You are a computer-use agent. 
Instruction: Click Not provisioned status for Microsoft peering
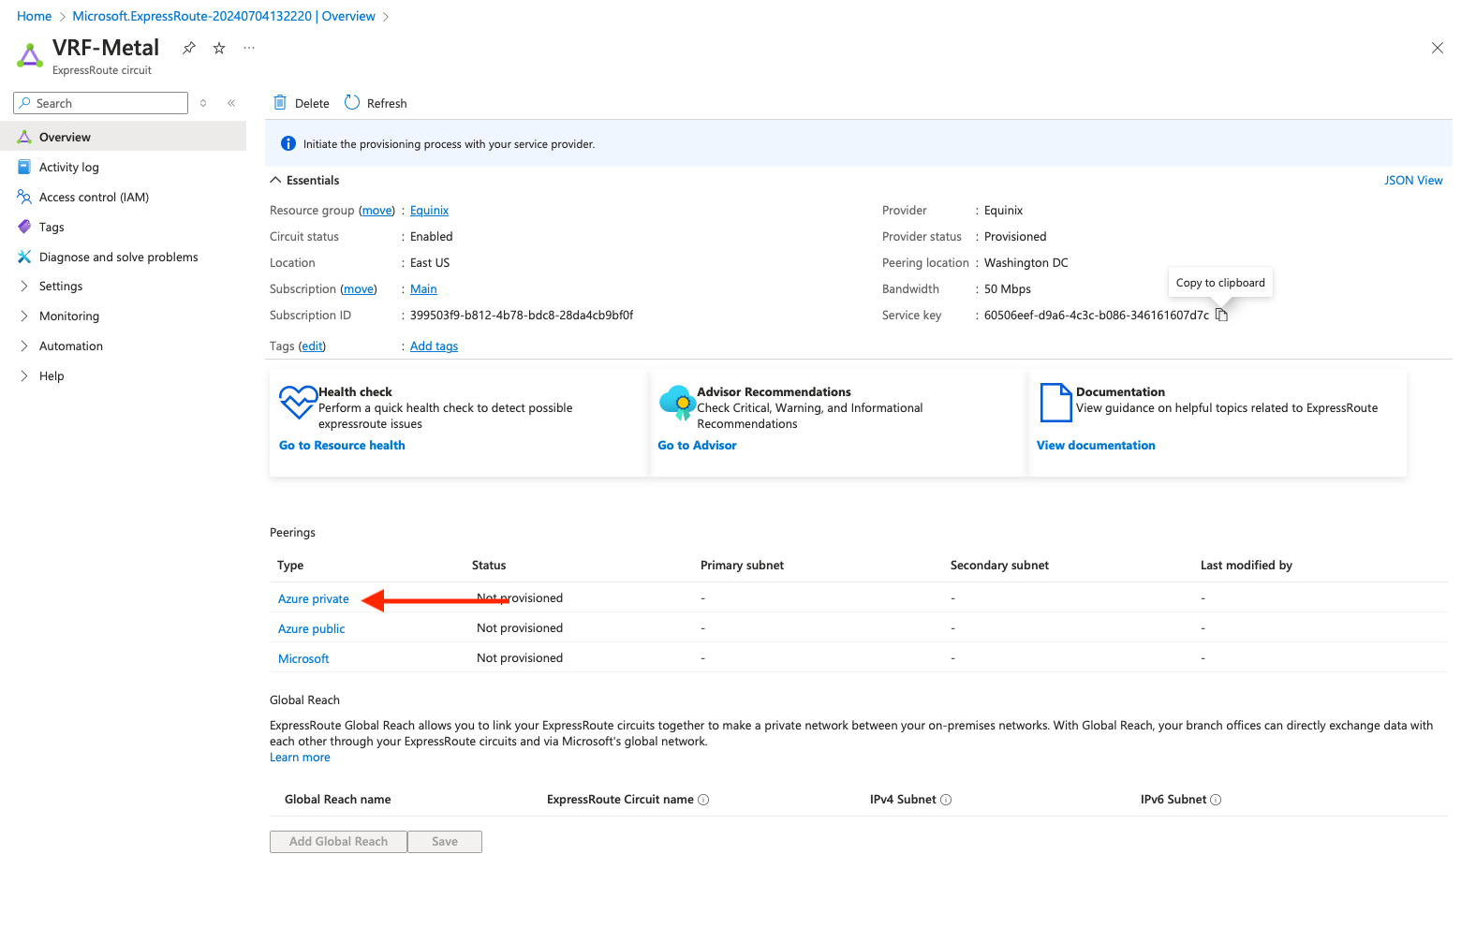coord(520,658)
